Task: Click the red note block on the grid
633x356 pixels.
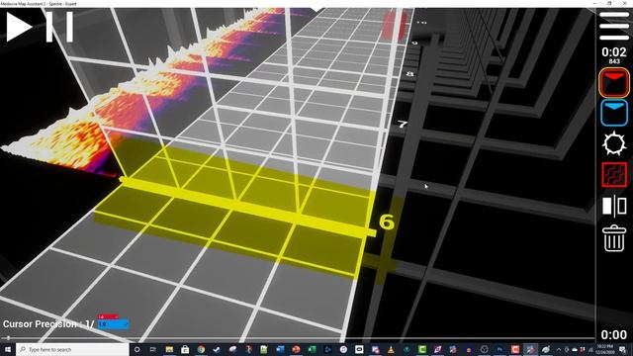Action: tap(394, 26)
